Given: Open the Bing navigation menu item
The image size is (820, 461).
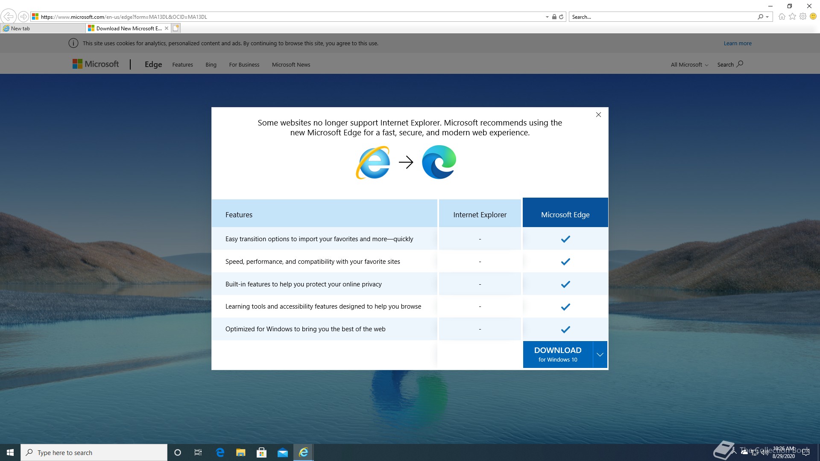Looking at the screenshot, I should (211, 65).
